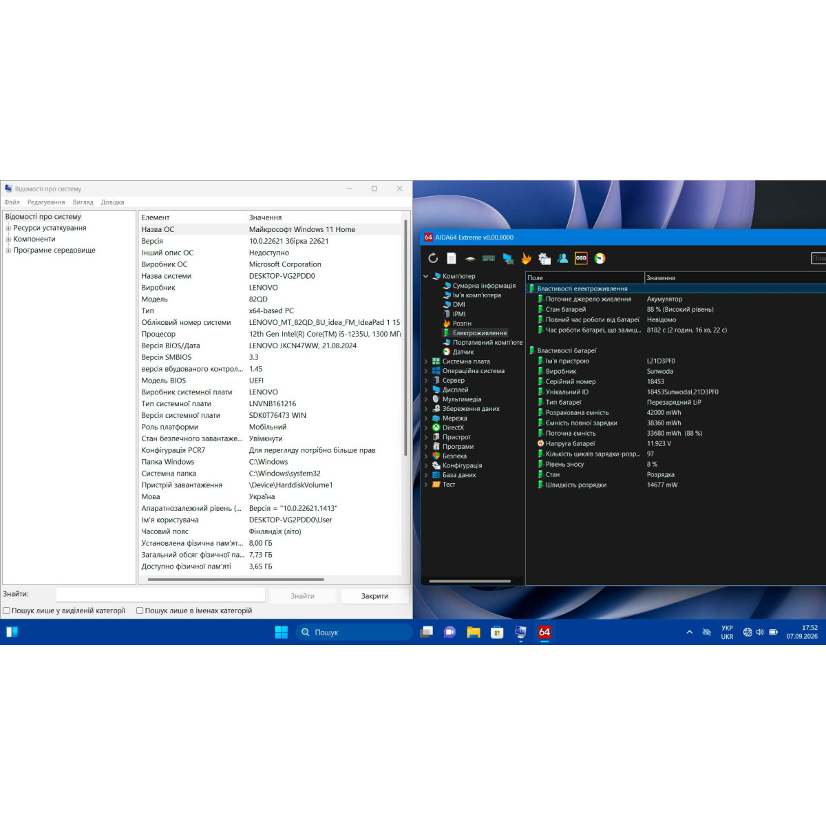
Task: Open Microsoft Store from the taskbar
Action: coord(497,632)
